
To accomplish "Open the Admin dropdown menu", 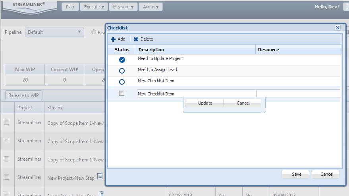I will (151, 7).
